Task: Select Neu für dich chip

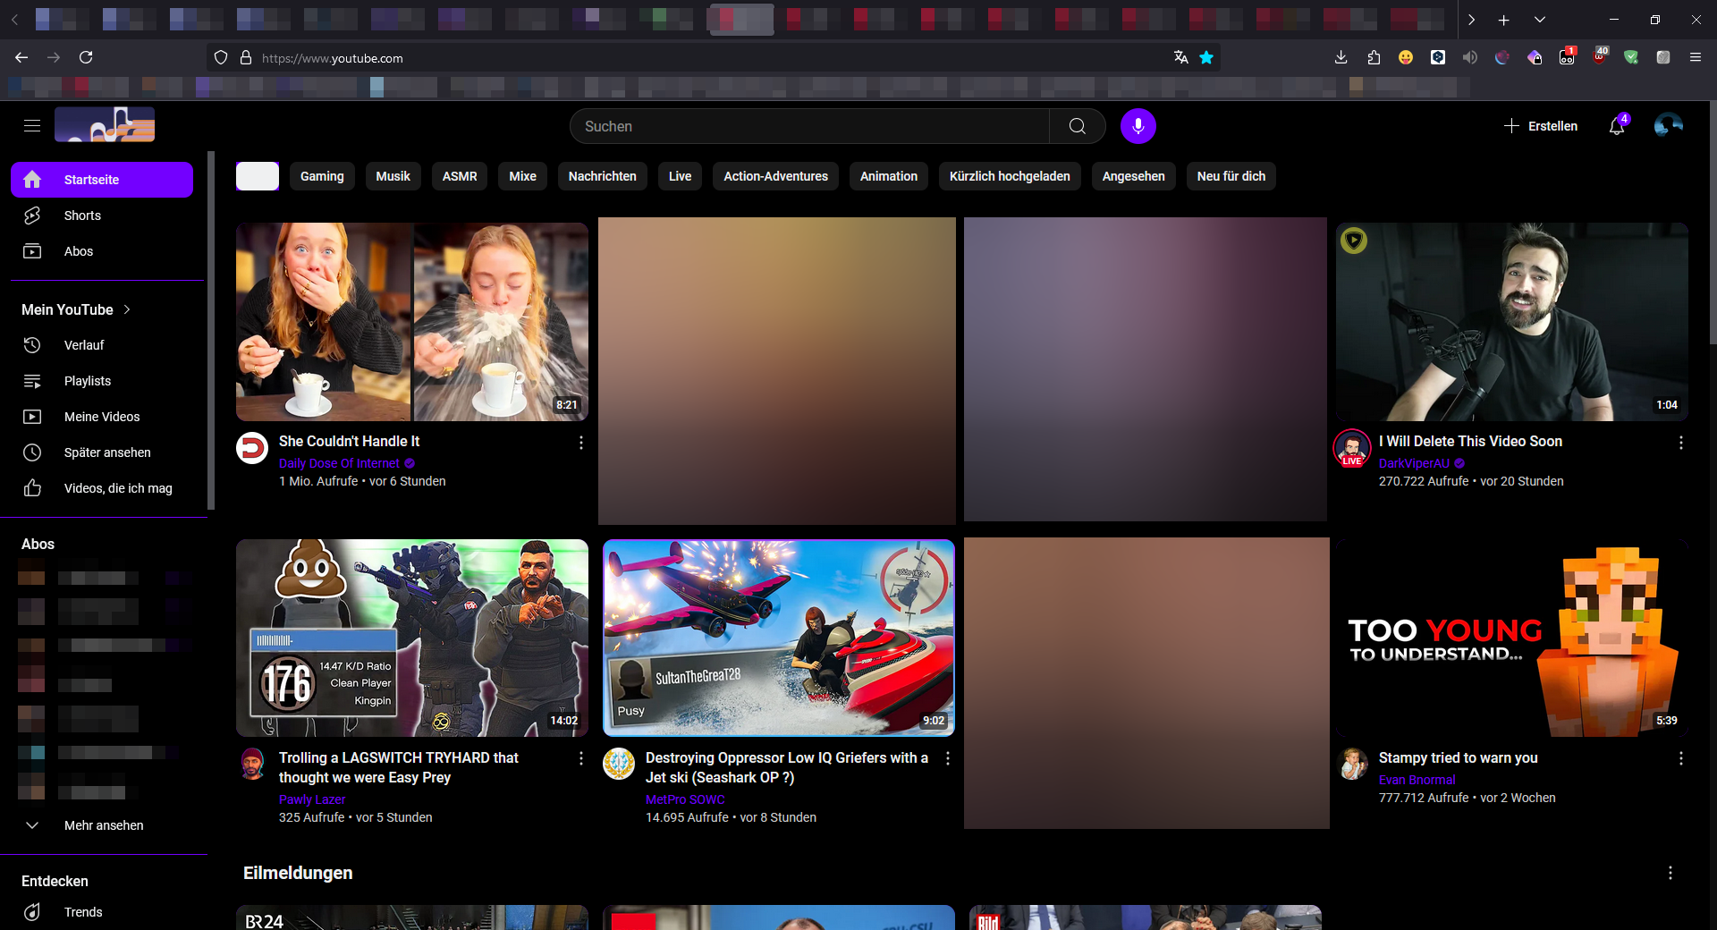Action: (x=1231, y=176)
